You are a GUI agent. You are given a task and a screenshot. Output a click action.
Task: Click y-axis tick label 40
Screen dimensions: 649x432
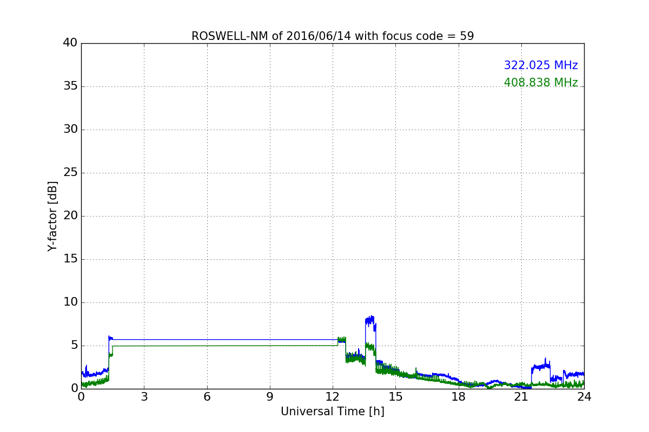tap(70, 43)
